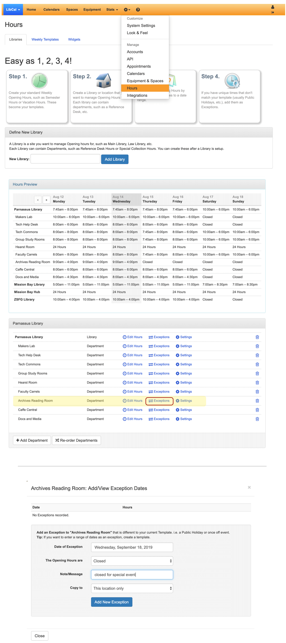Close the Exception Dates dialog with X
The height and width of the screenshot is (643, 286).
click(x=249, y=487)
